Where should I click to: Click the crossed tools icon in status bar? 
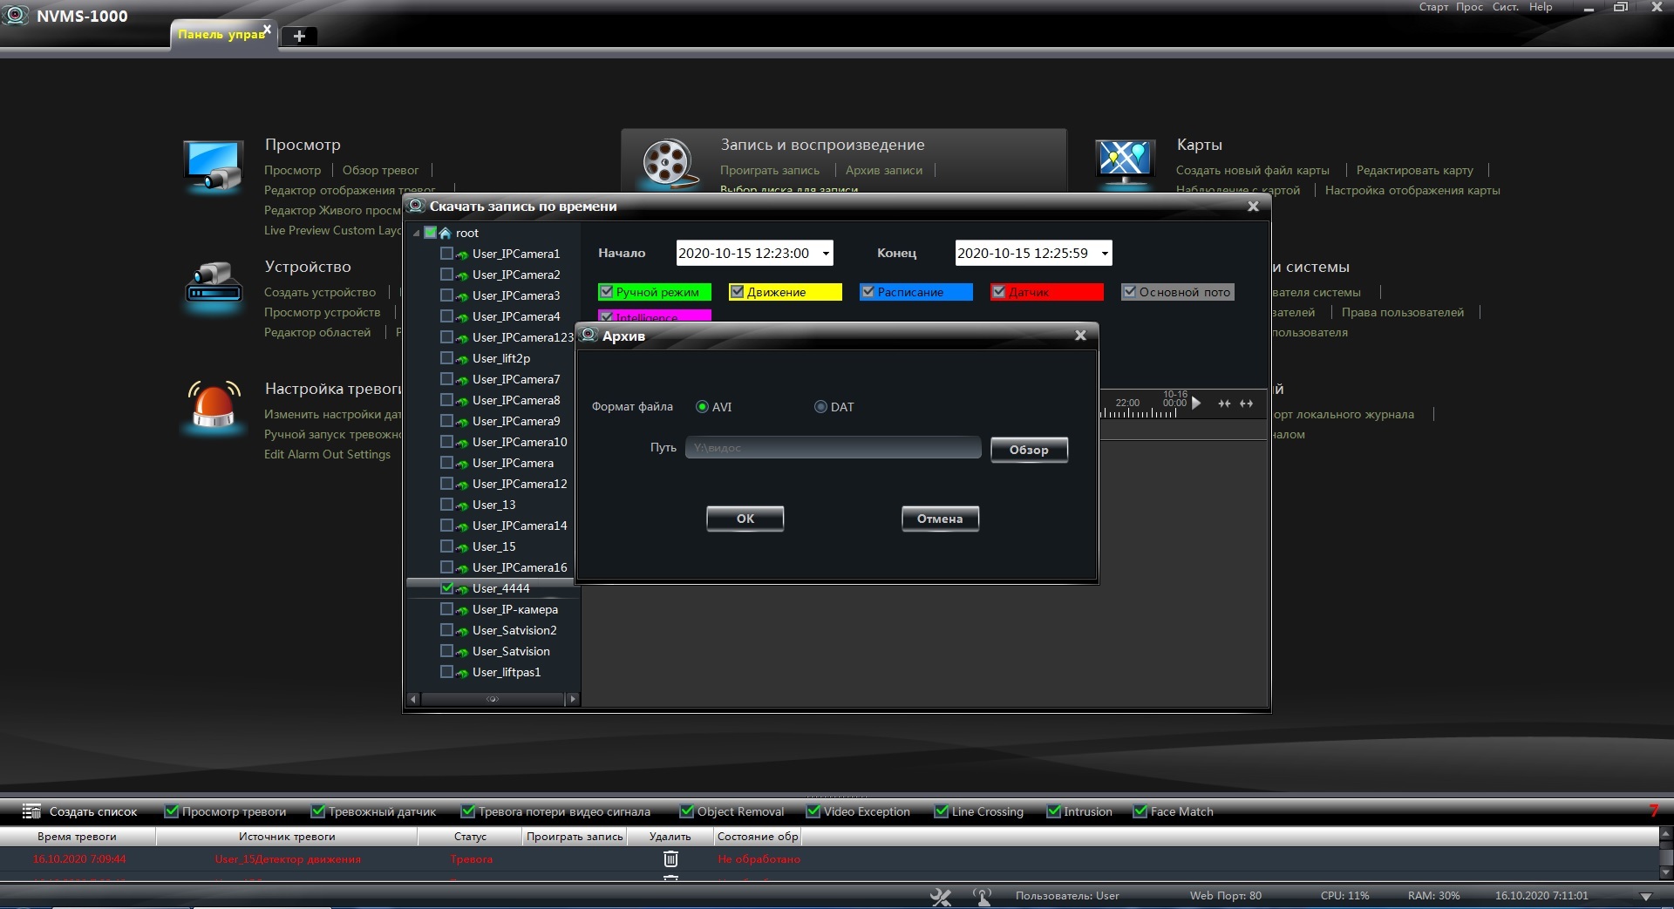[x=941, y=896]
